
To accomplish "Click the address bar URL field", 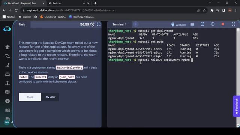I will coord(109,10).
